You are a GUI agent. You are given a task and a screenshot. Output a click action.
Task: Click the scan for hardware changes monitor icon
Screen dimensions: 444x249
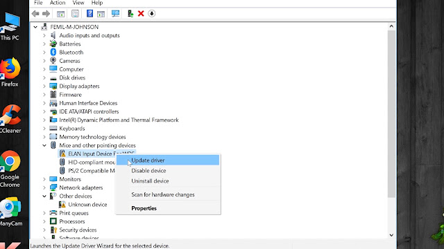click(115, 14)
